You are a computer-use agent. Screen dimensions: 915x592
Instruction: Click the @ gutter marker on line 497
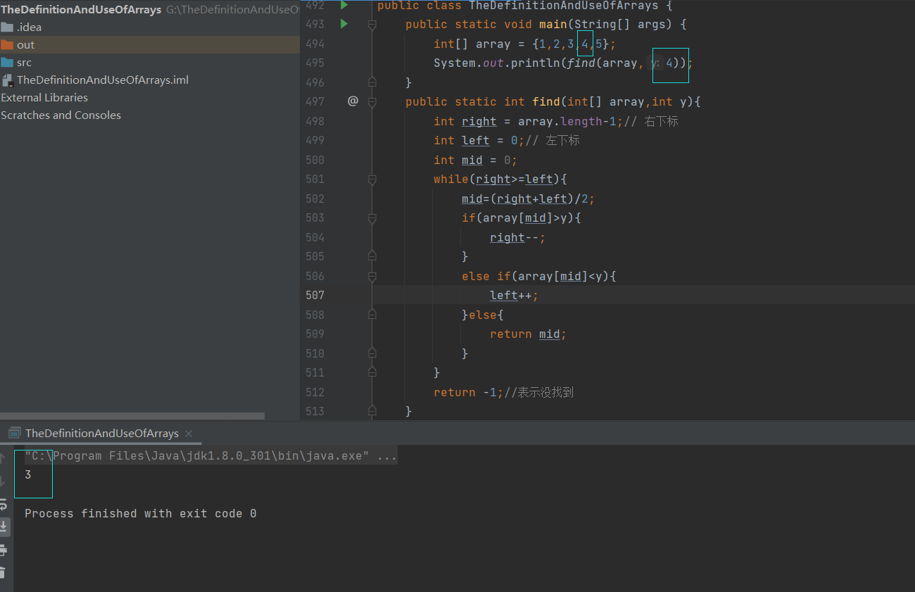(x=353, y=101)
